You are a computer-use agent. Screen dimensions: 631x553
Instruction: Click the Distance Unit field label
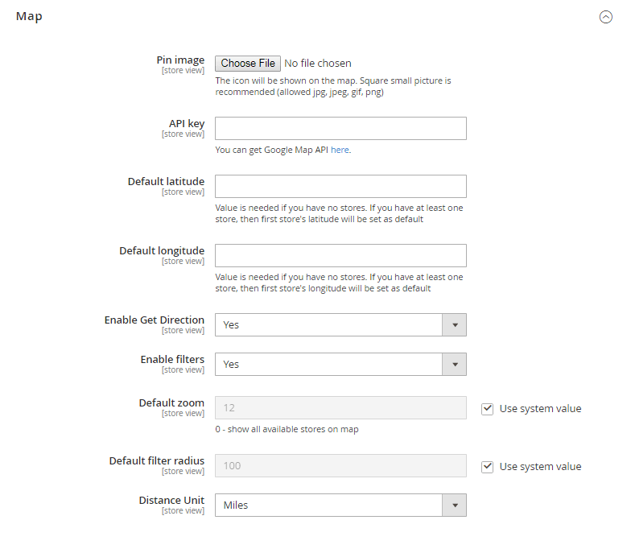click(x=171, y=501)
